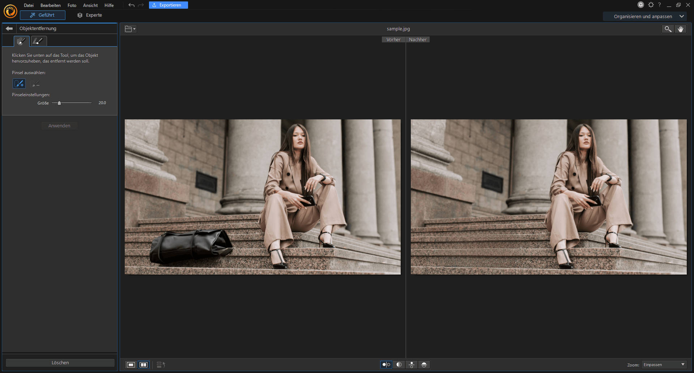Open the settings gear in the titlebar

[651, 5]
